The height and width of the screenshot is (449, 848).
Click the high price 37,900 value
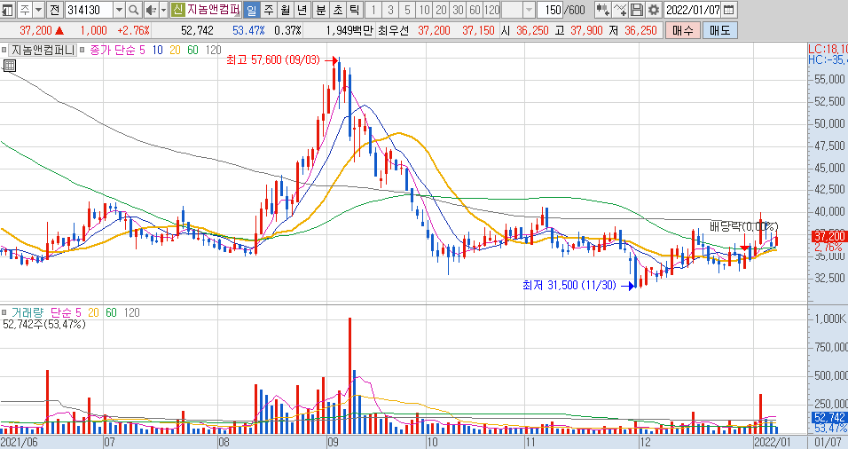click(585, 30)
